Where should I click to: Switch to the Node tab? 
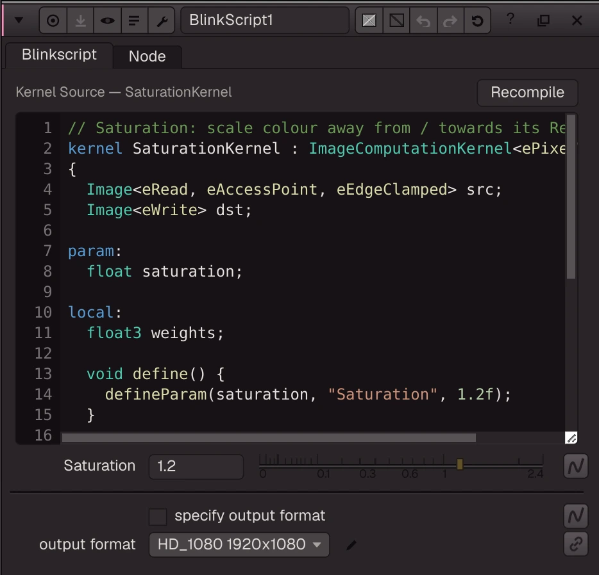pos(147,57)
